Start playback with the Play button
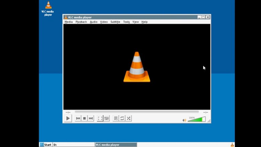 point(68,118)
